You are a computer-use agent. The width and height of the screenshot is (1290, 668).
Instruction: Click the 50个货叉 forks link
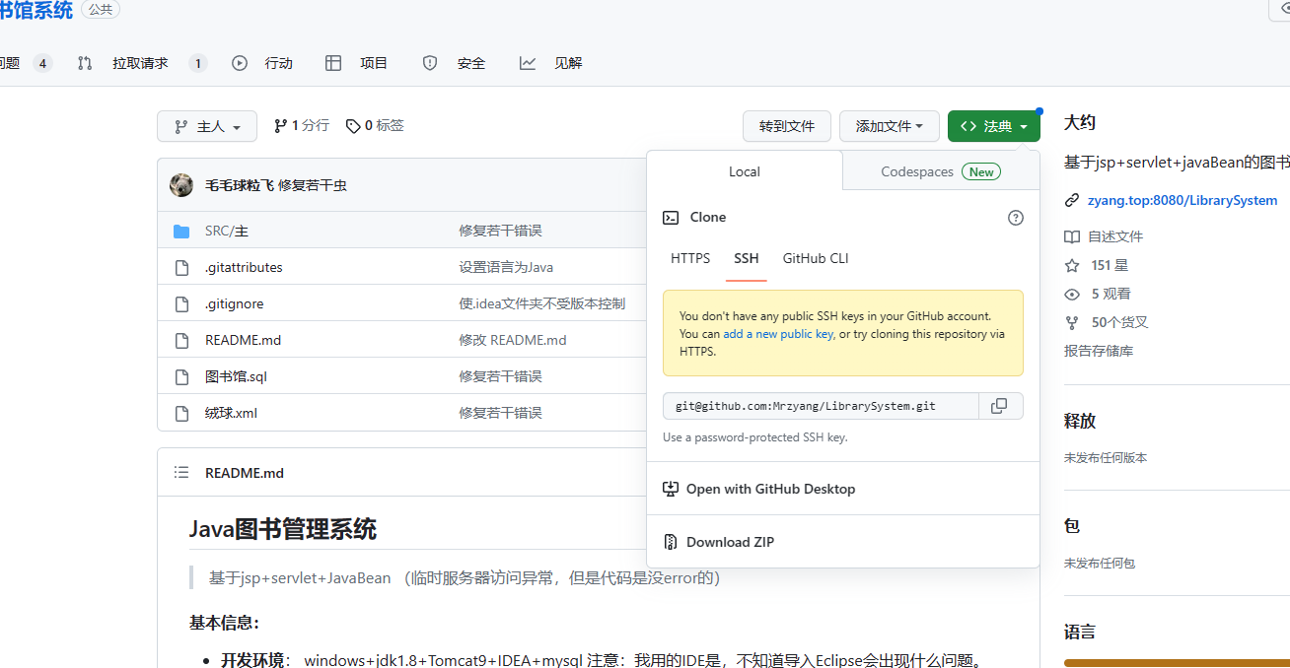pyautogui.click(x=1119, y=323)
